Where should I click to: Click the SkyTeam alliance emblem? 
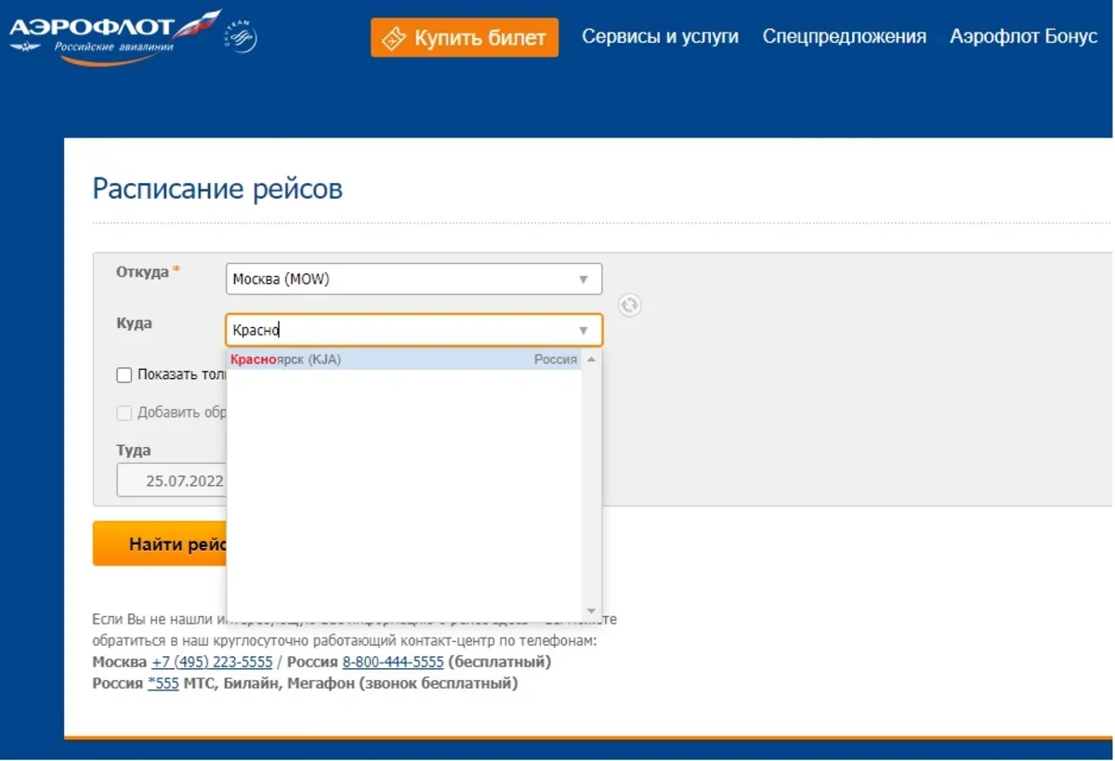tap(241, 38)
